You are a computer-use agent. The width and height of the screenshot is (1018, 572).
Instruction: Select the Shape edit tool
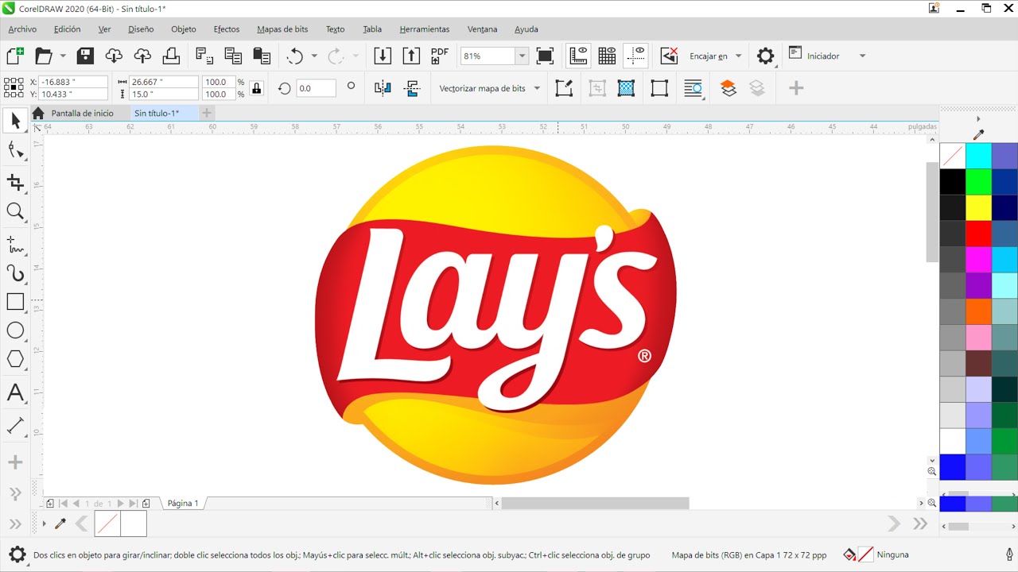click(14, 149)
